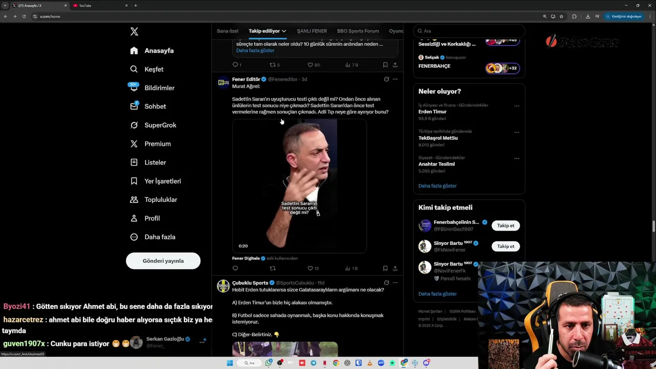Viewport: 656px width, 369px height.
Task: Open Grok icon on Çubuklu Sports post
Action: (x=386, y=283)
